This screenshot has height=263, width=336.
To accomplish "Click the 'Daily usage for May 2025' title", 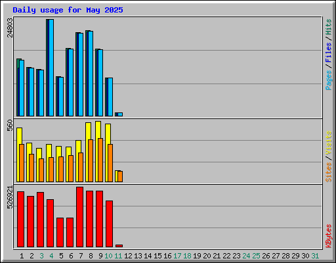I will coord(68,10).
